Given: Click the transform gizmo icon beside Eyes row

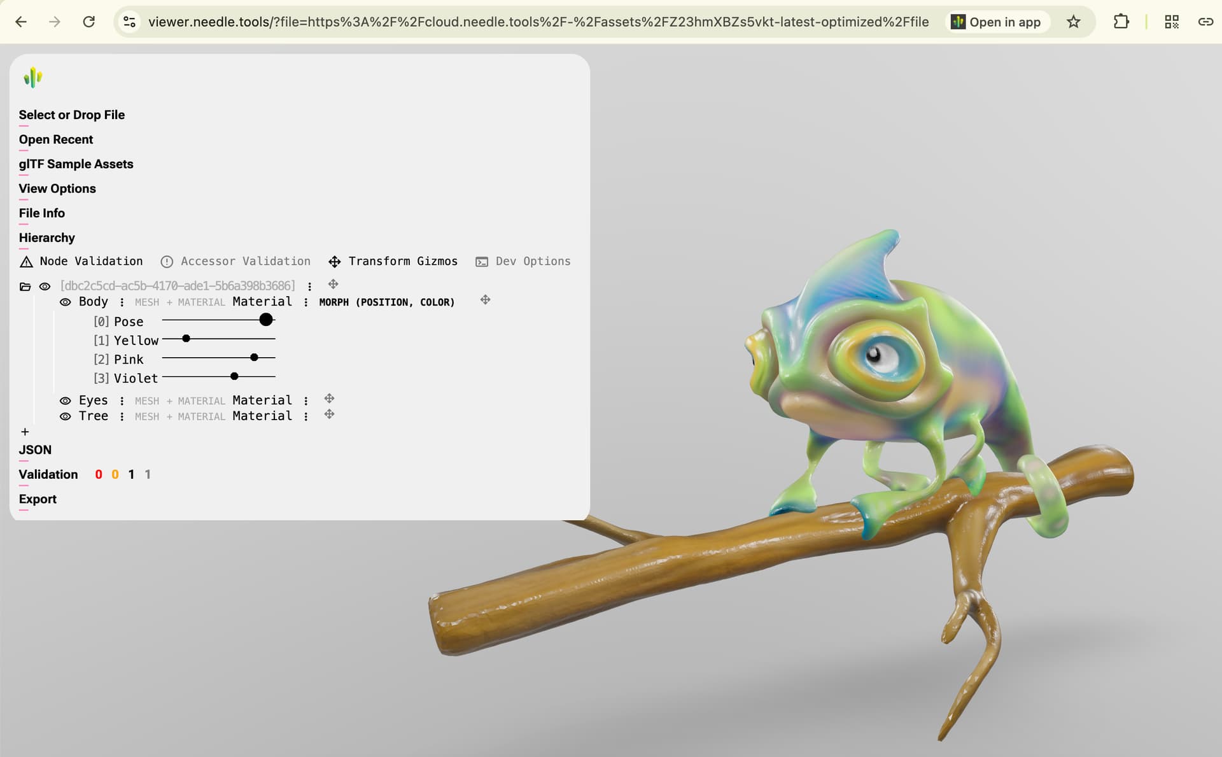Looking at the screenshot, I should (329, 399).
